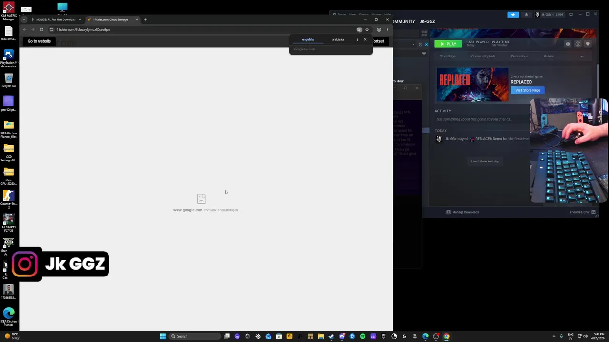Bookmark this page with the star icon
Screen dimensions: 609x342
(367, 29)
